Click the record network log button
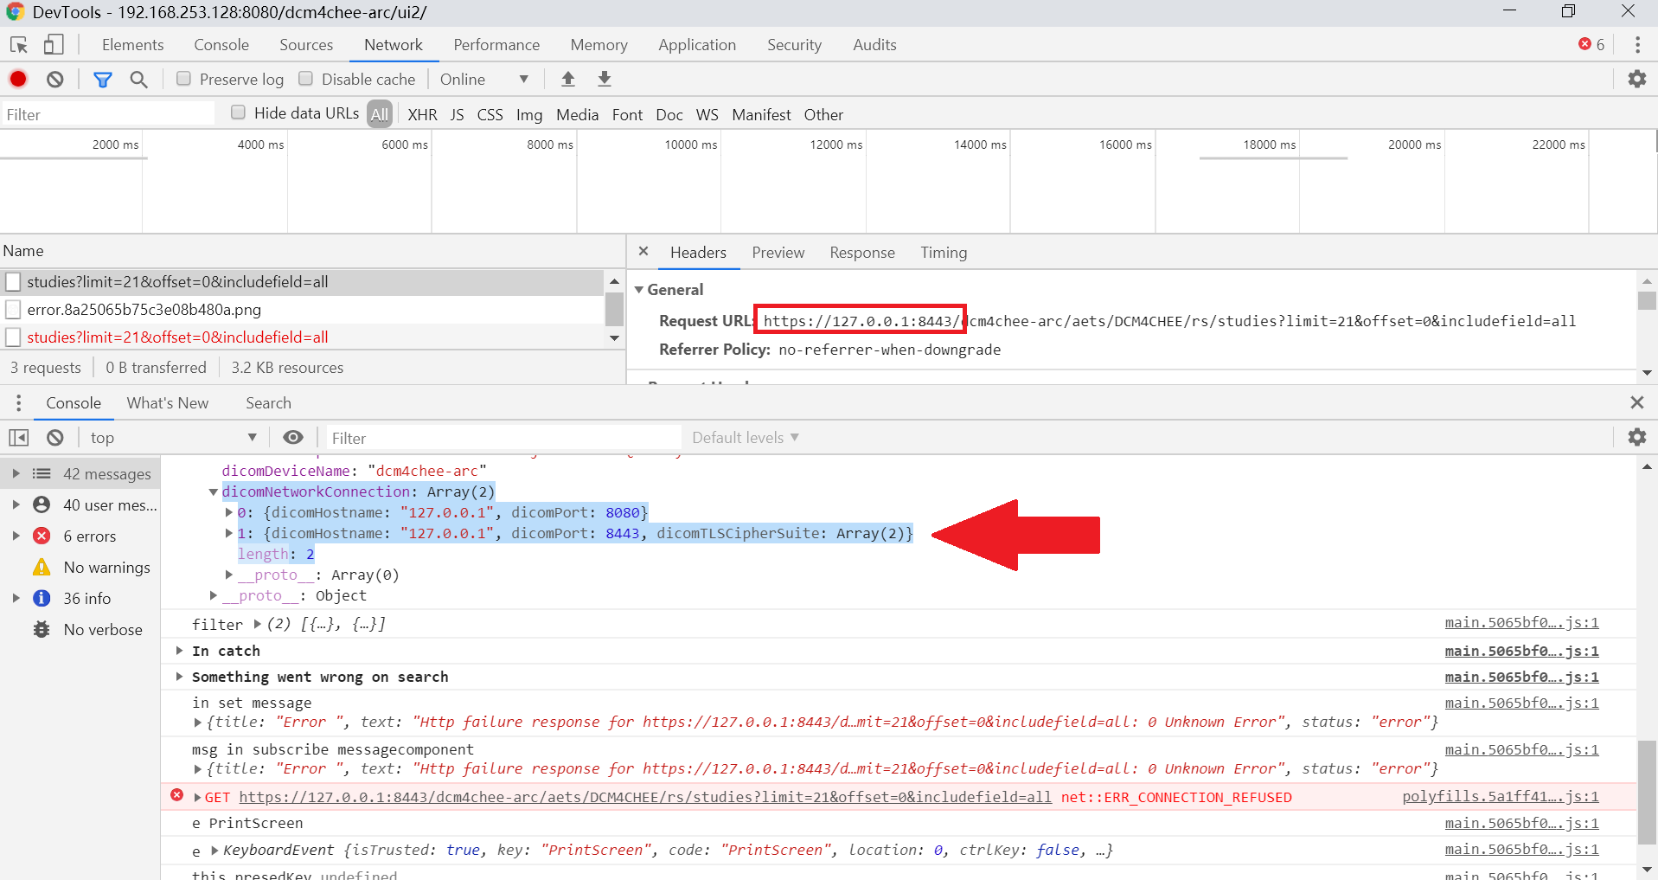 (17, 79)
